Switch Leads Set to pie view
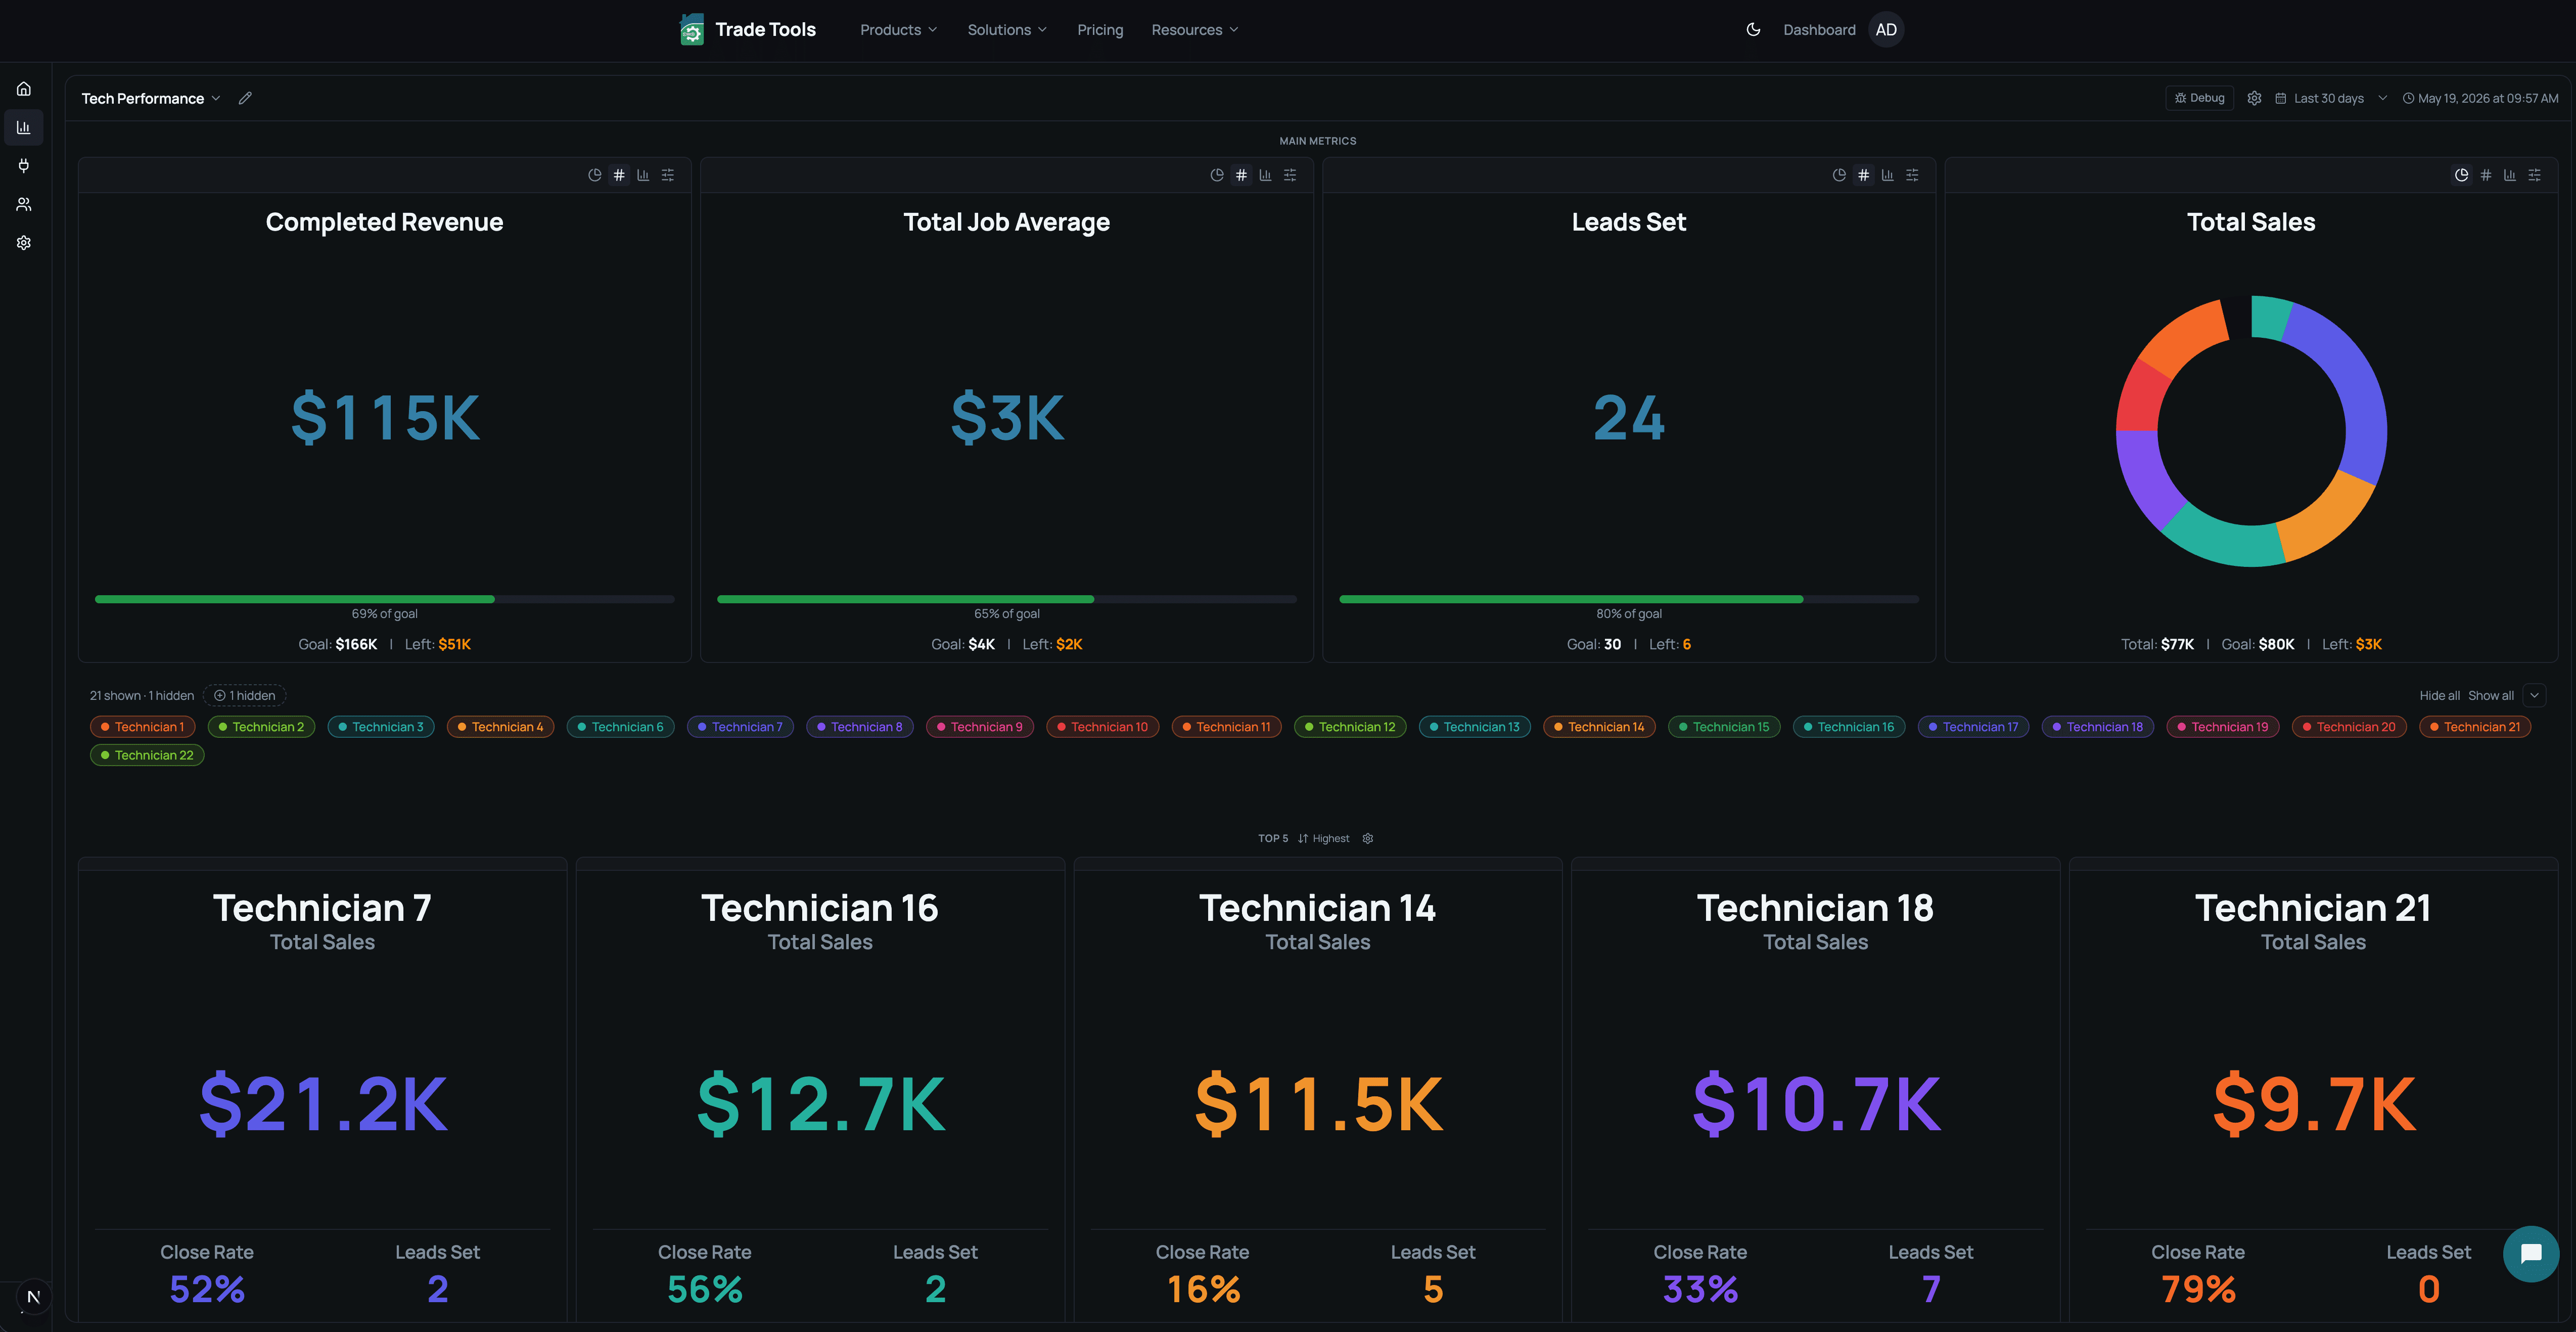The image size is (2576, 1332). point(1839,175)
